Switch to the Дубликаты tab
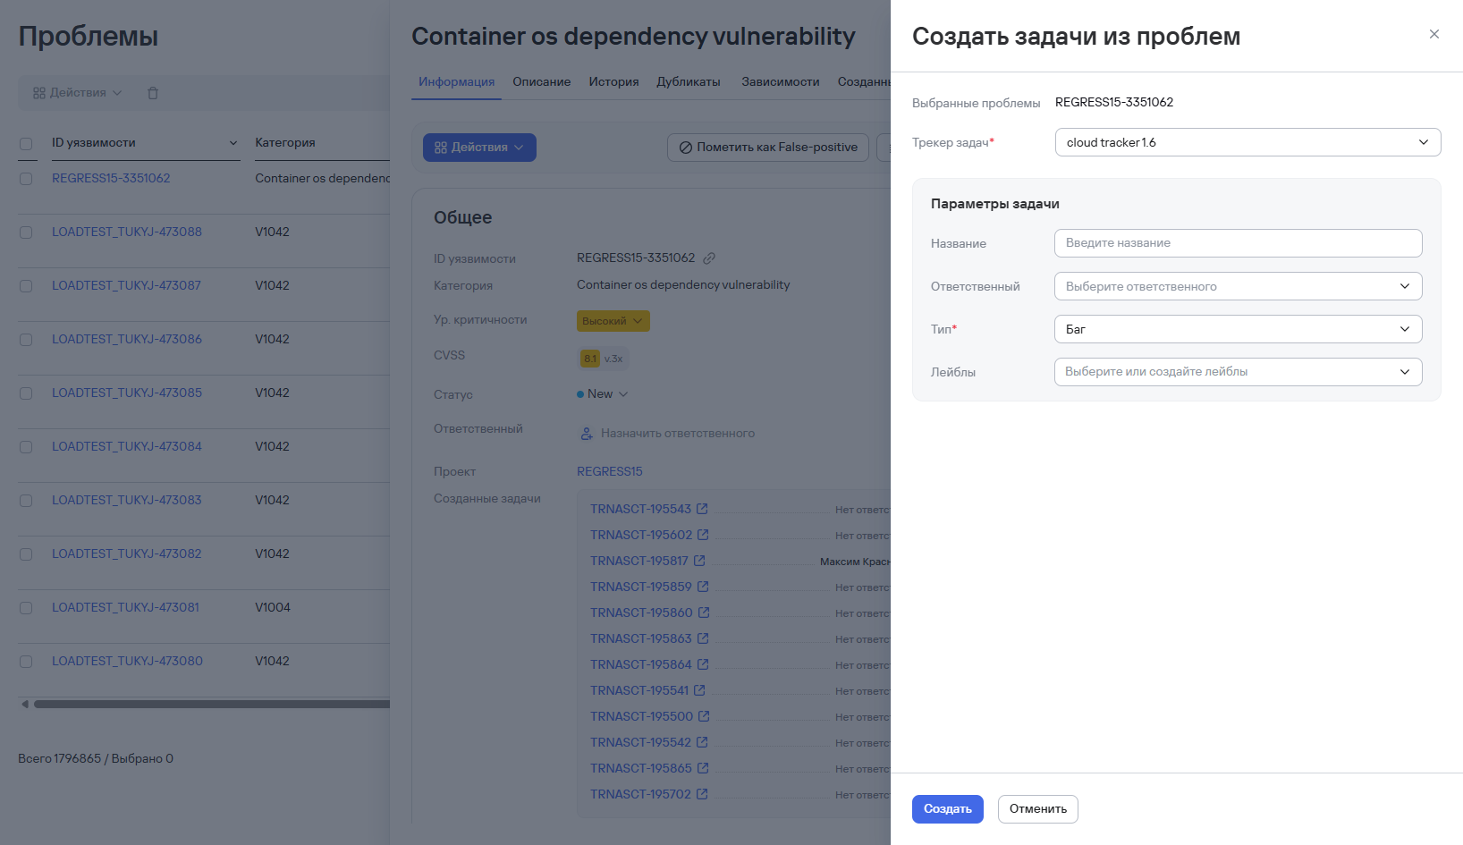The image size is (1463, 845). coord(689,81)
